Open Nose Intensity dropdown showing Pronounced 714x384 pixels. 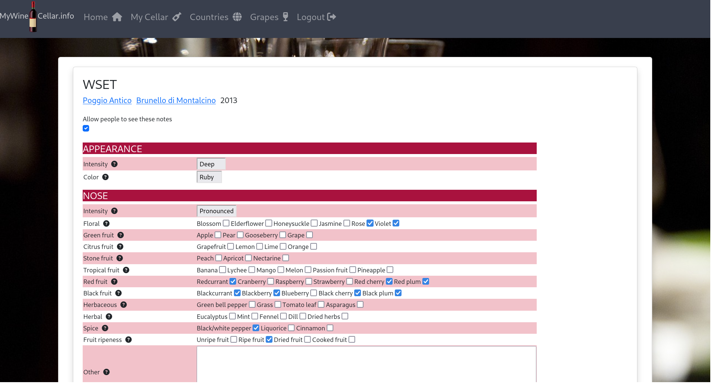point(216,211)
